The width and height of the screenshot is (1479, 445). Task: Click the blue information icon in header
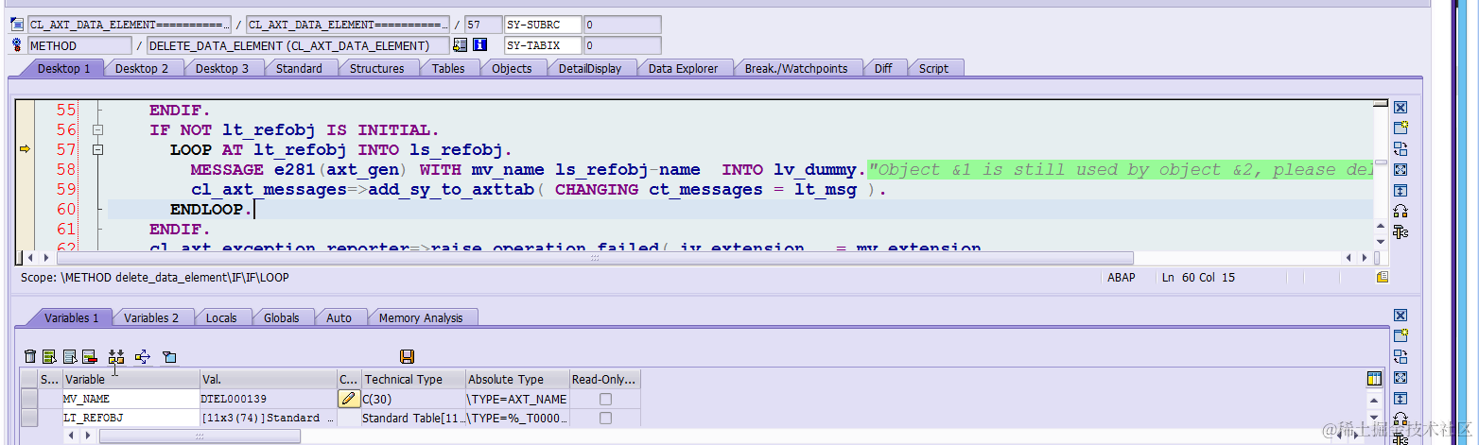479,45
